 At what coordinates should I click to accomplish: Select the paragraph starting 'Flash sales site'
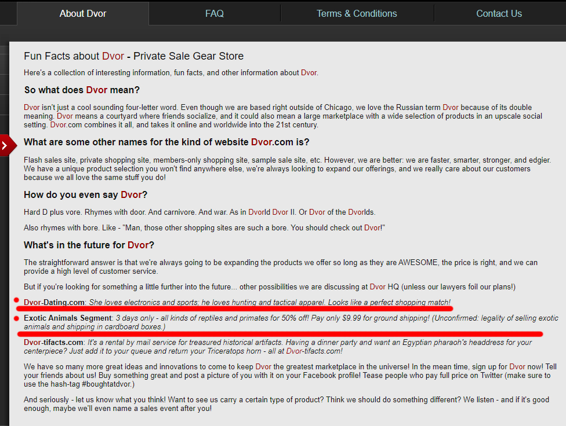[287, 168]
